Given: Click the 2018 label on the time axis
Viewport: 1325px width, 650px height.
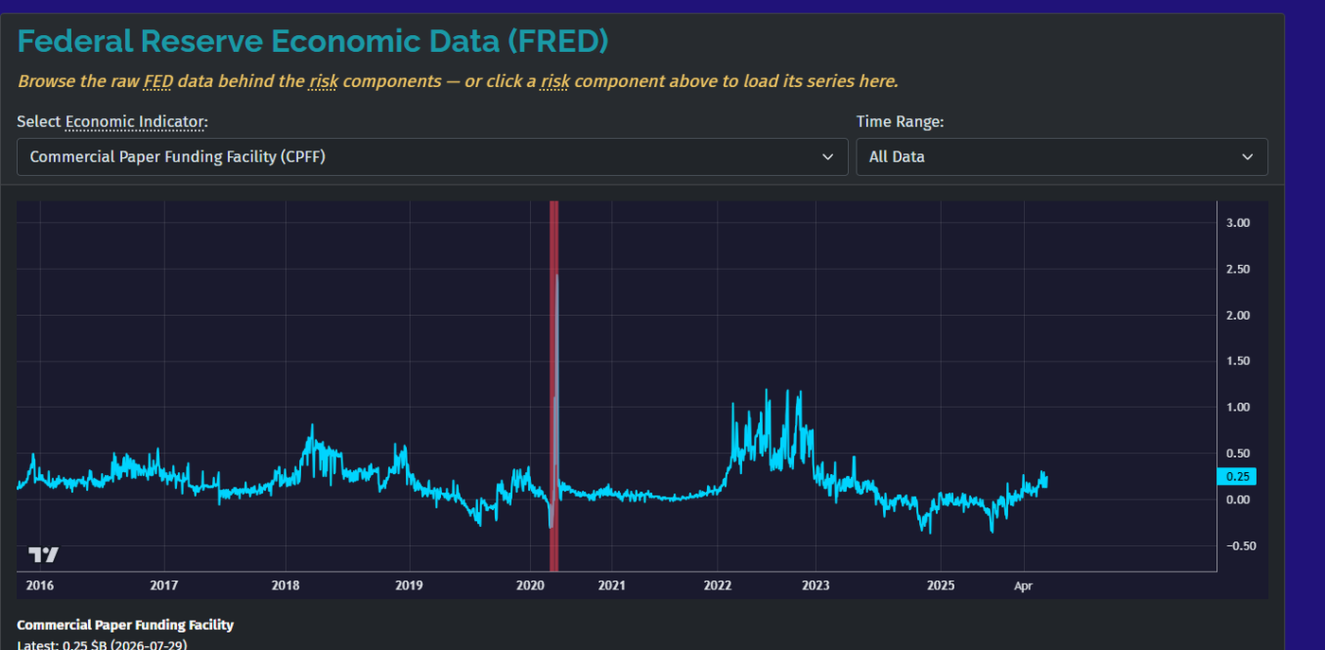Looking at the screenshot, I should 286,586.
